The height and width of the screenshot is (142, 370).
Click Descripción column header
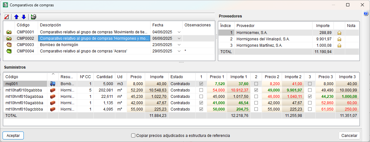(94, 25)
